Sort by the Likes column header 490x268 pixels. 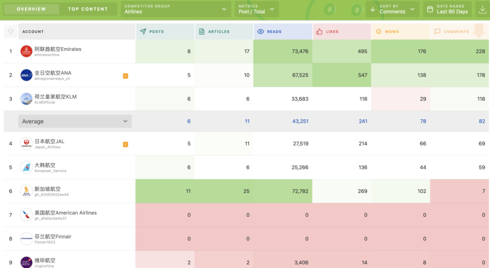click(x=342, y=31)
